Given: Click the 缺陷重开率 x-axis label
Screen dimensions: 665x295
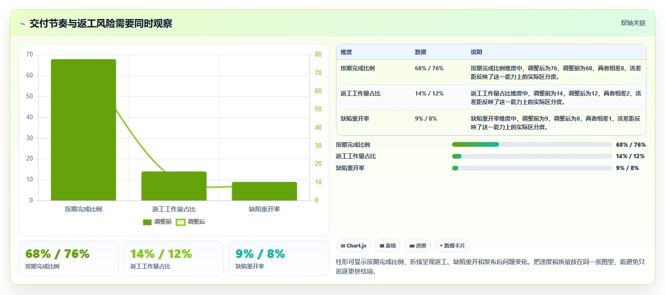Looking at the screenshot, I should (x=264, y=209).
